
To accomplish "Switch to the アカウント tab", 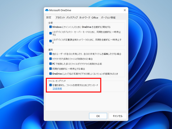I will [x=60, y=18].
